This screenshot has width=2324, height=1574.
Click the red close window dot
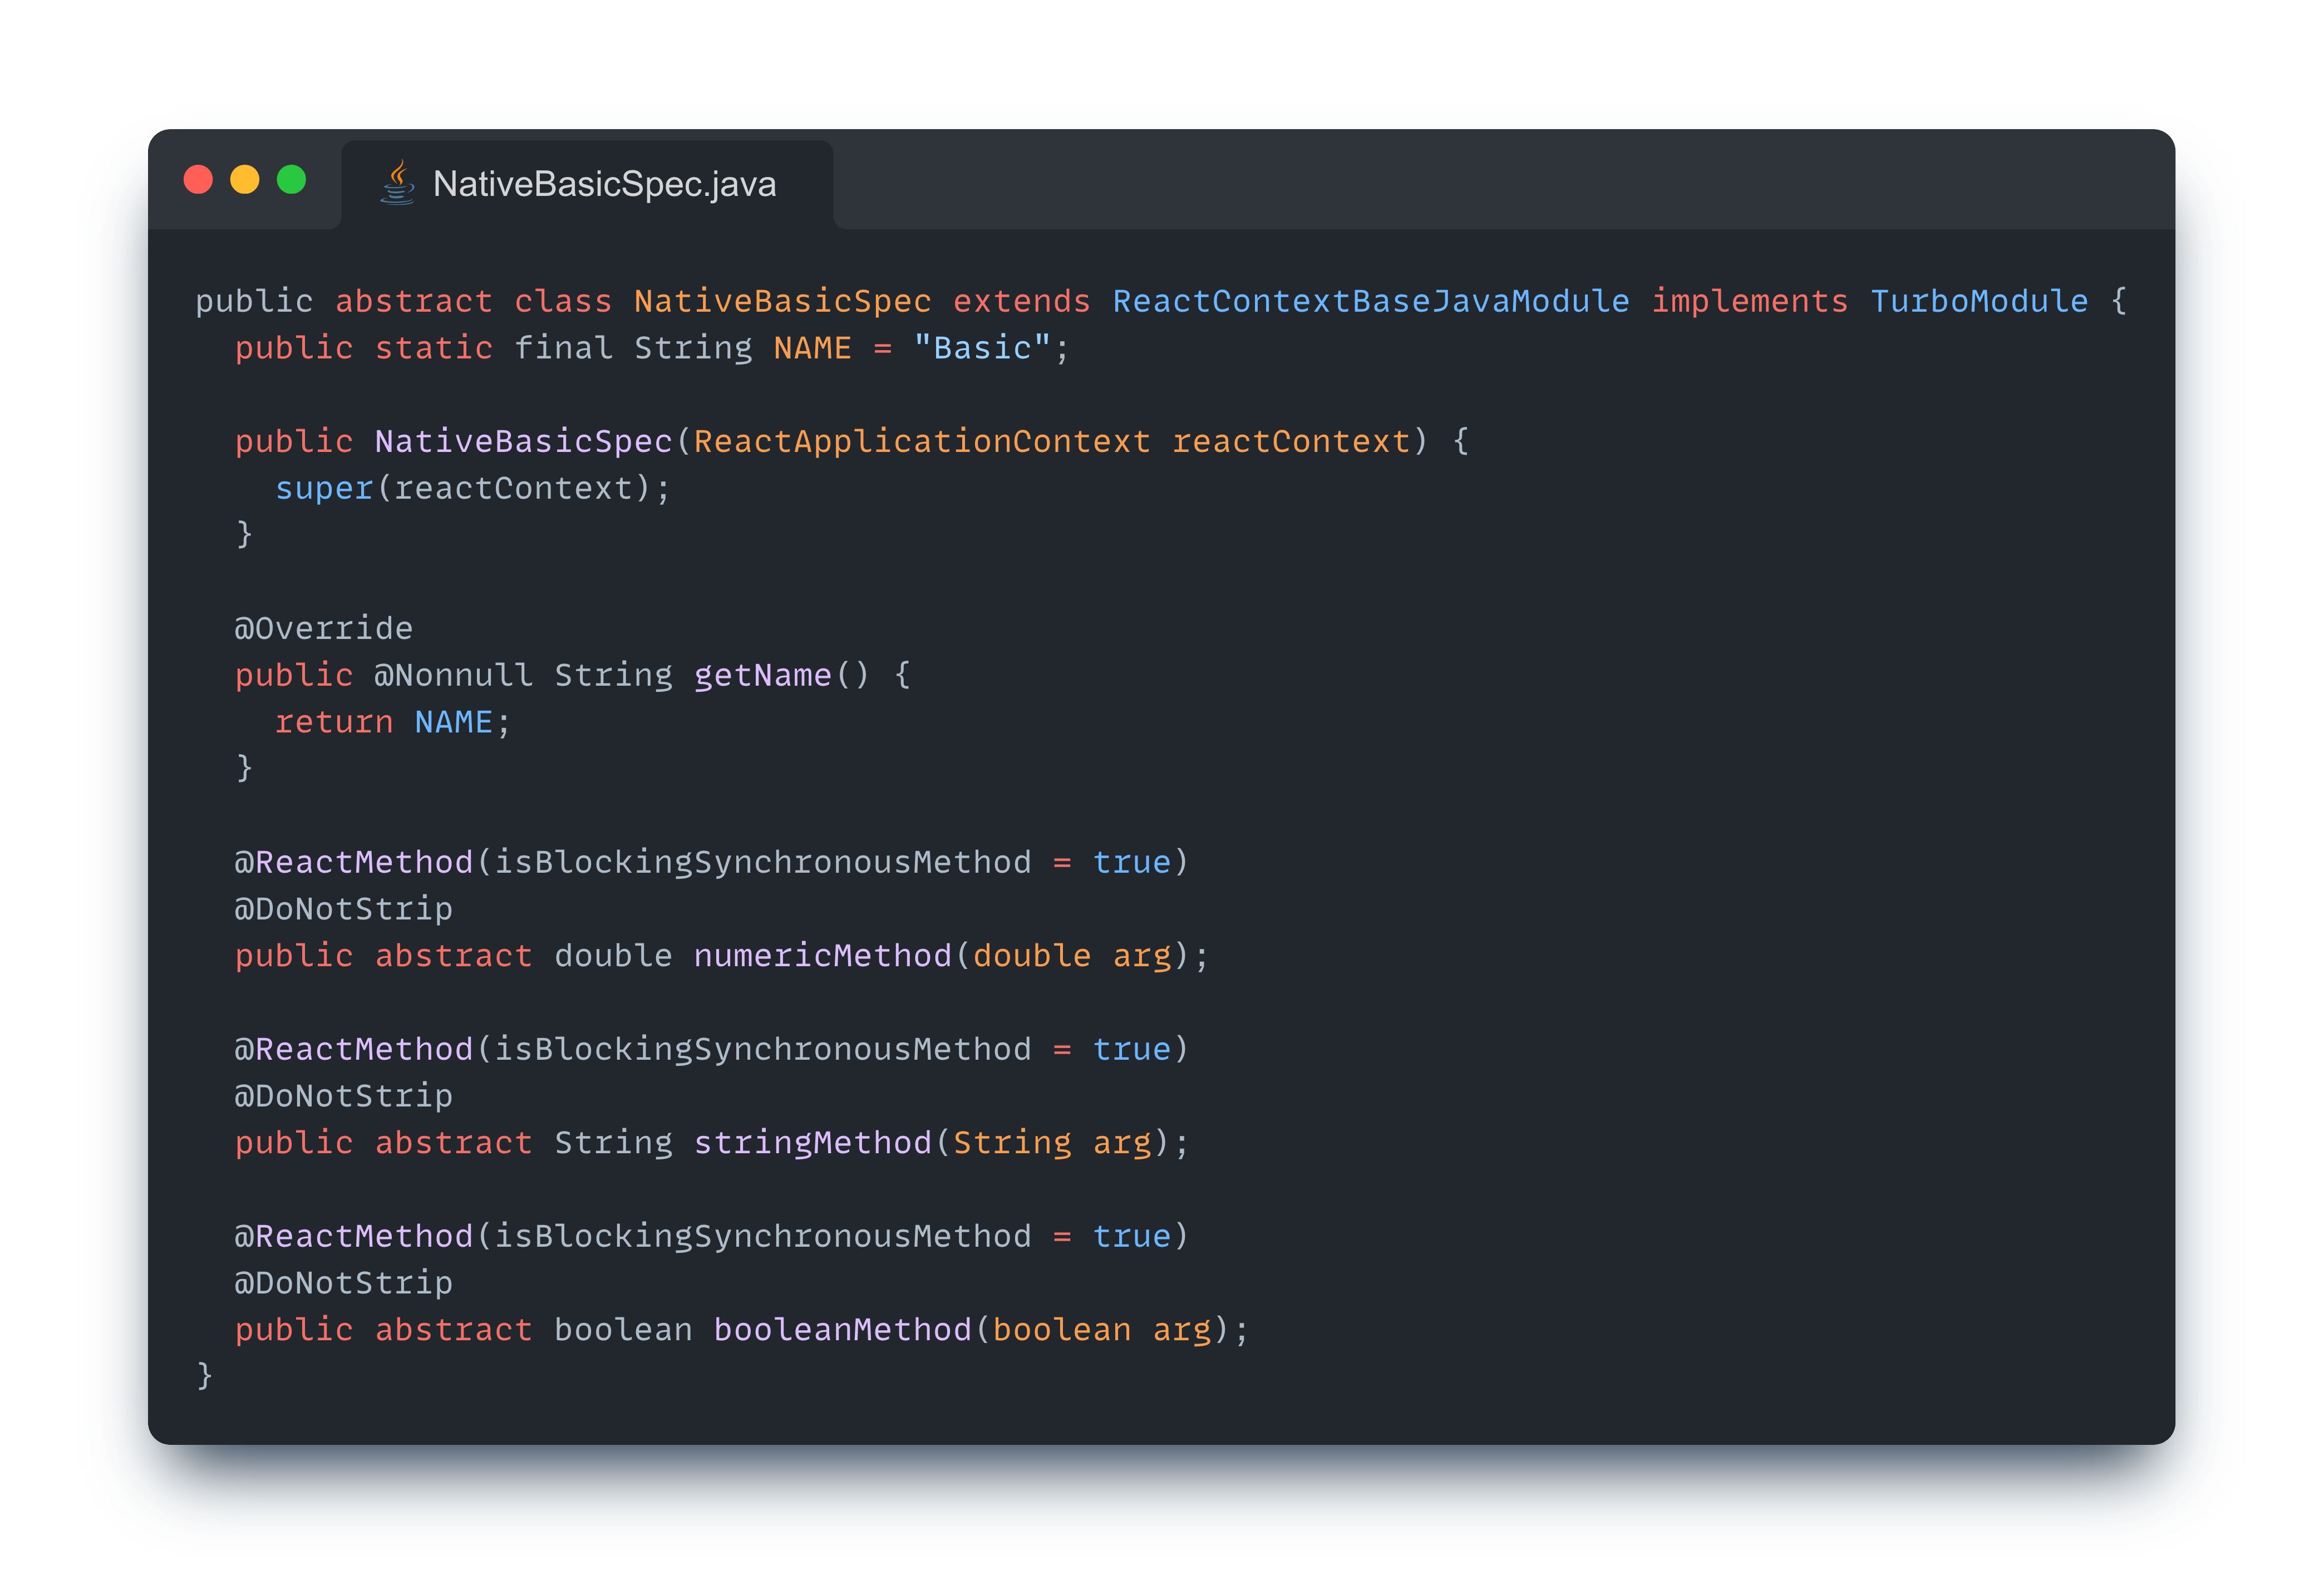pyautogui.click(x=198, y=180)
